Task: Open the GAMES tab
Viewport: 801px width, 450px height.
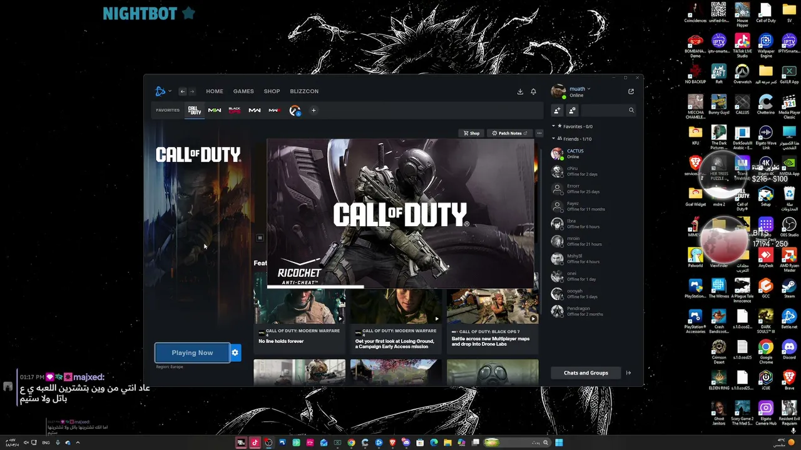Action: (243, 91)
